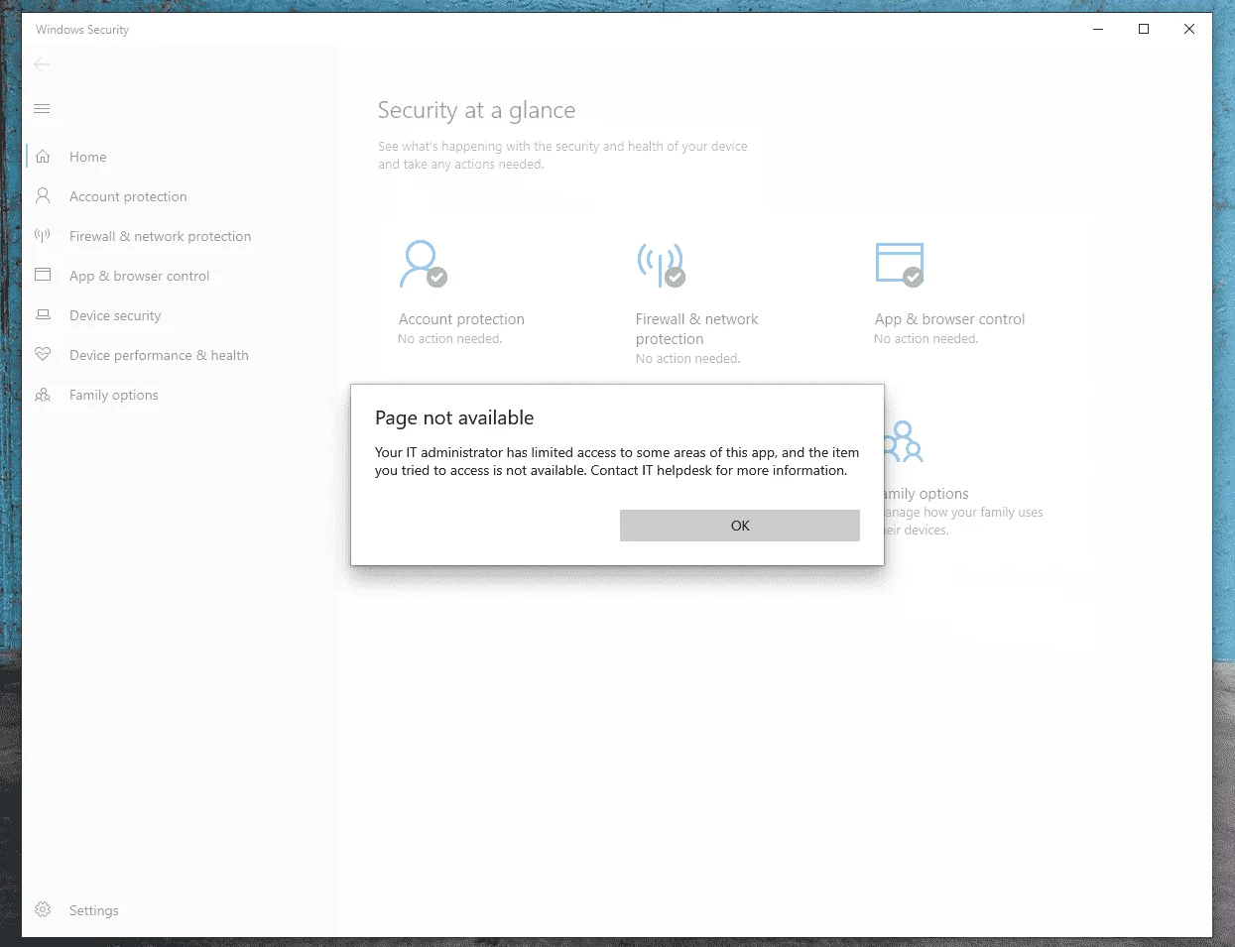Viewport: 1235px width, 947px height.
Task: Click the large Account protection tile icon
Action: pos(423,264)
